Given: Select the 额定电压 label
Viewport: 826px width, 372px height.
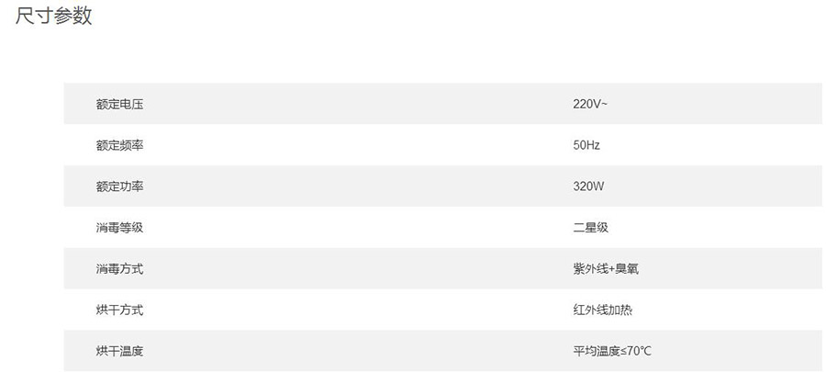Looking at the screenshot, I should click(119, 105).
